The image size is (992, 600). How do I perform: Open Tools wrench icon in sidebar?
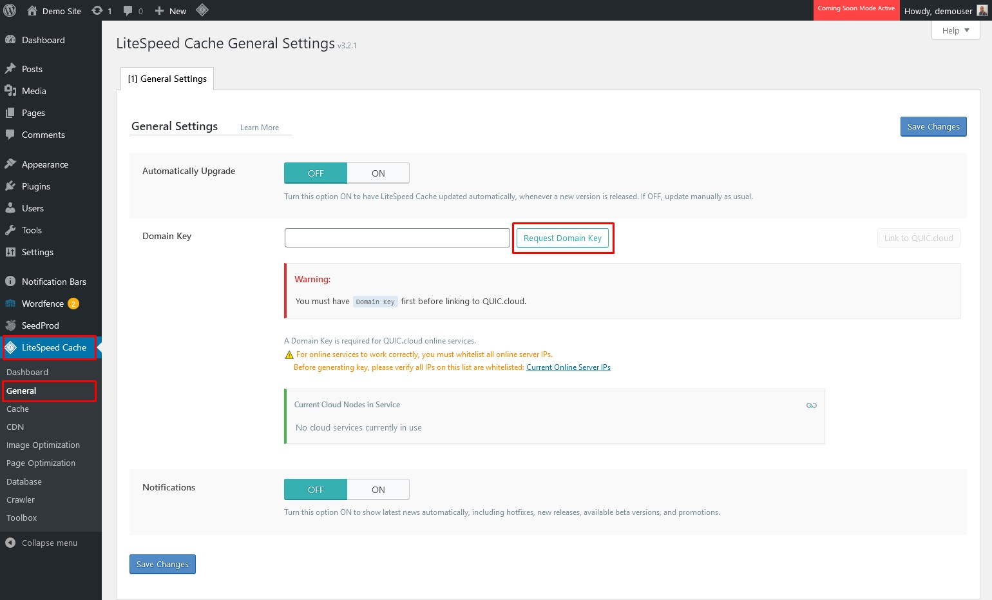(x=10, y=230)
